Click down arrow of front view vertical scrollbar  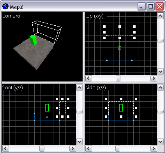pyautogui.click(x=79, y=142)
